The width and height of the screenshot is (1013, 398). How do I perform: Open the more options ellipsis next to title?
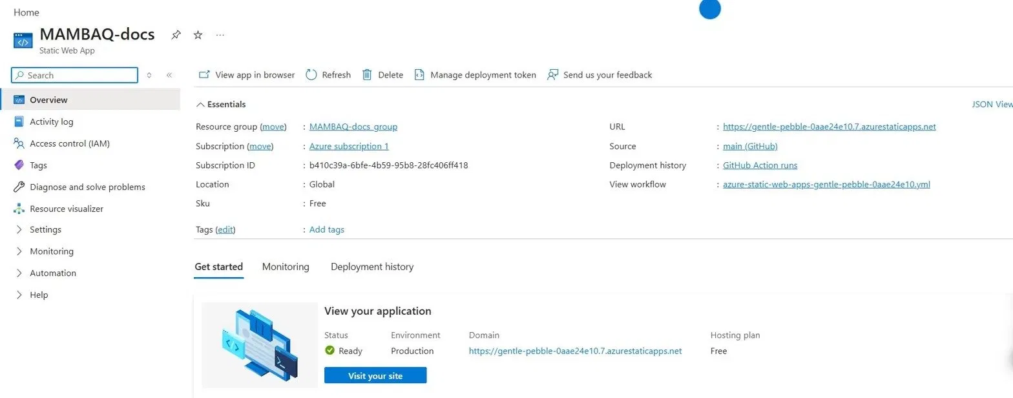220,35
